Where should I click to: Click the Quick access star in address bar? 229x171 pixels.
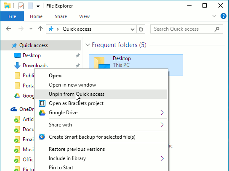(51, 29)
